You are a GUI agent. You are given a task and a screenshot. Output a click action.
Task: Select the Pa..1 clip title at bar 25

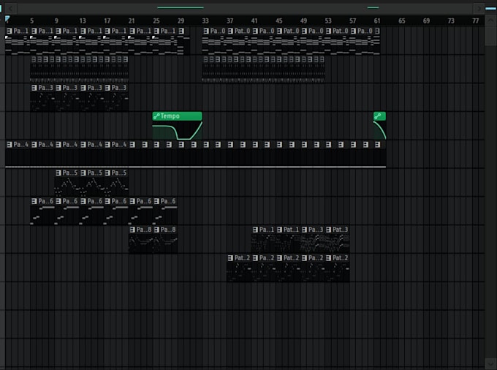click(168, 31)
